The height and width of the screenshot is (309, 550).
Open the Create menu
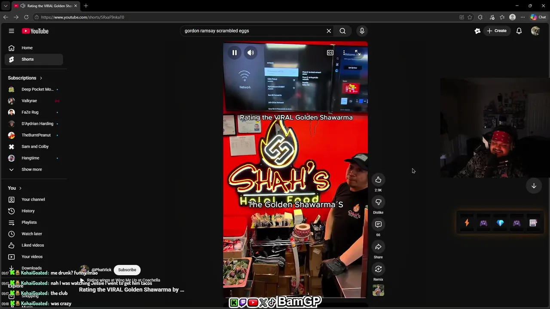tap(496, 31)
